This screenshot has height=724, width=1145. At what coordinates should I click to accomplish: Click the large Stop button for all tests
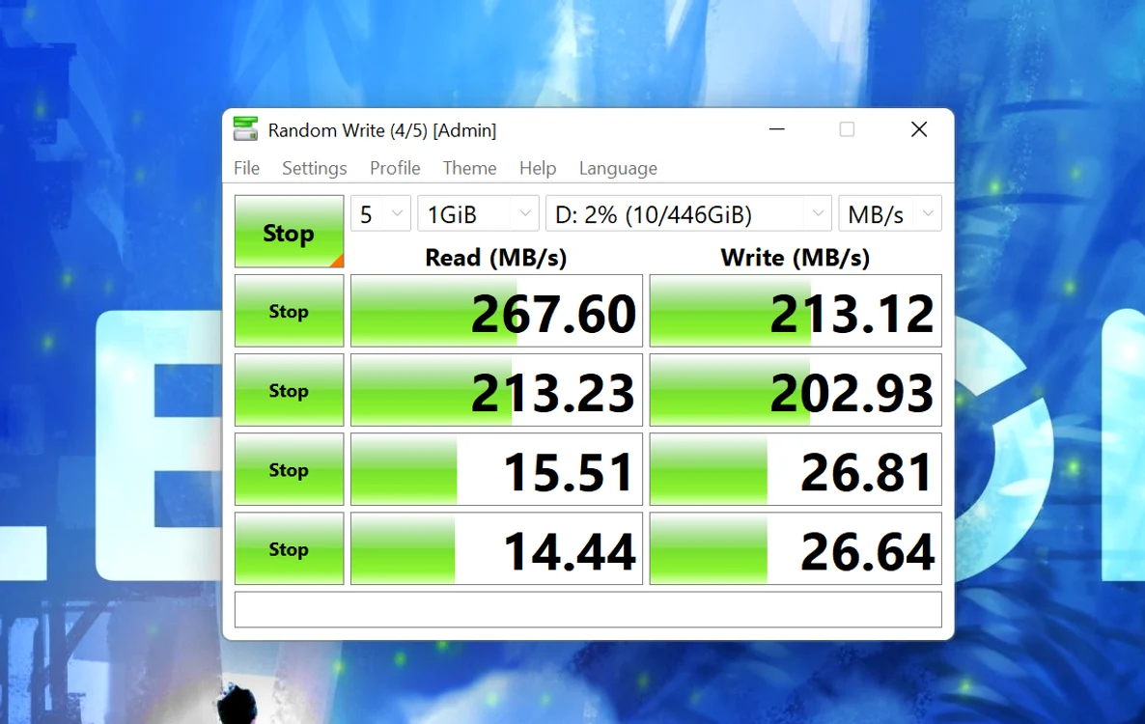tap(290, 232)
